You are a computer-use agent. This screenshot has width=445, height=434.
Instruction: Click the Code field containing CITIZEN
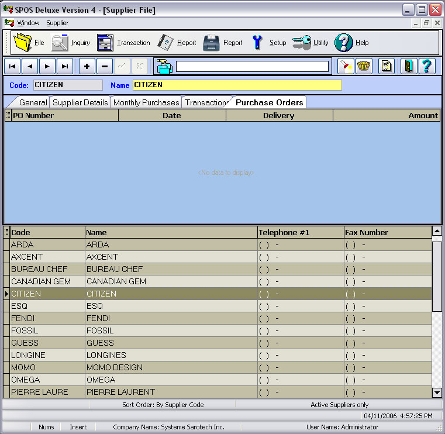click(68, 85)
